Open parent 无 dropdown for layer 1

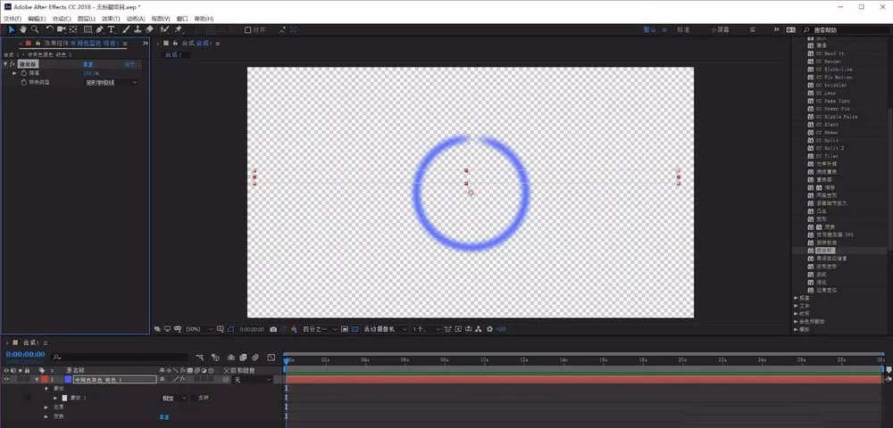(x=253, y=379)
